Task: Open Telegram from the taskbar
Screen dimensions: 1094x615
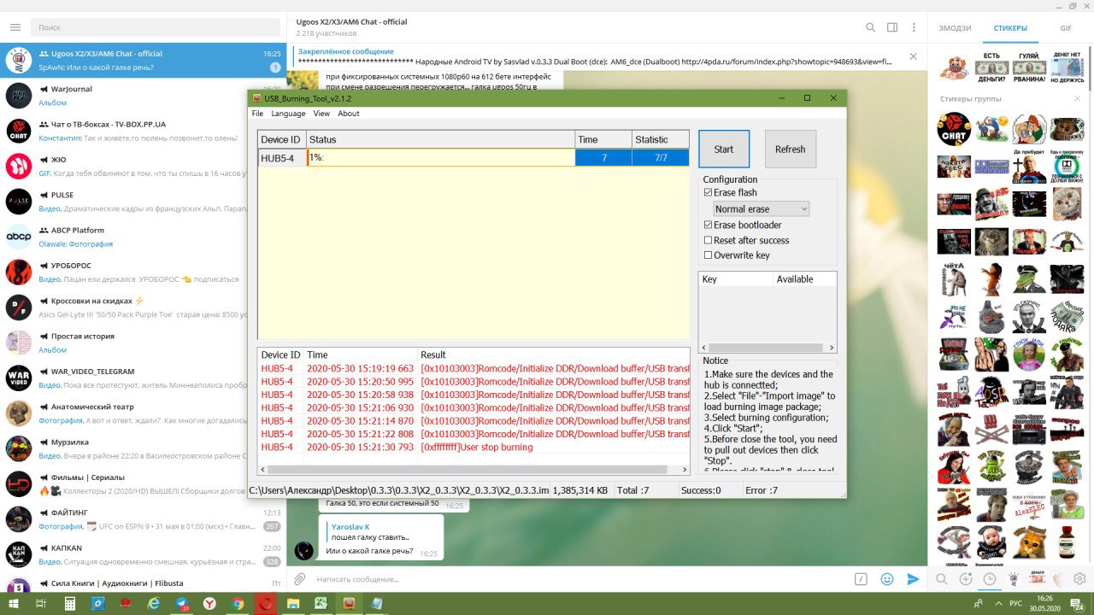Action: click(x=182, y=603)
